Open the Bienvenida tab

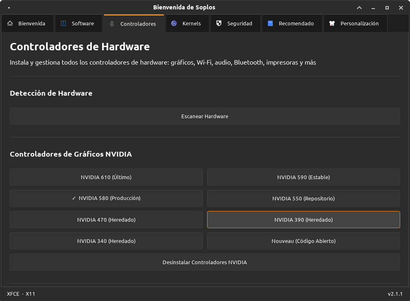coord(27,23)
